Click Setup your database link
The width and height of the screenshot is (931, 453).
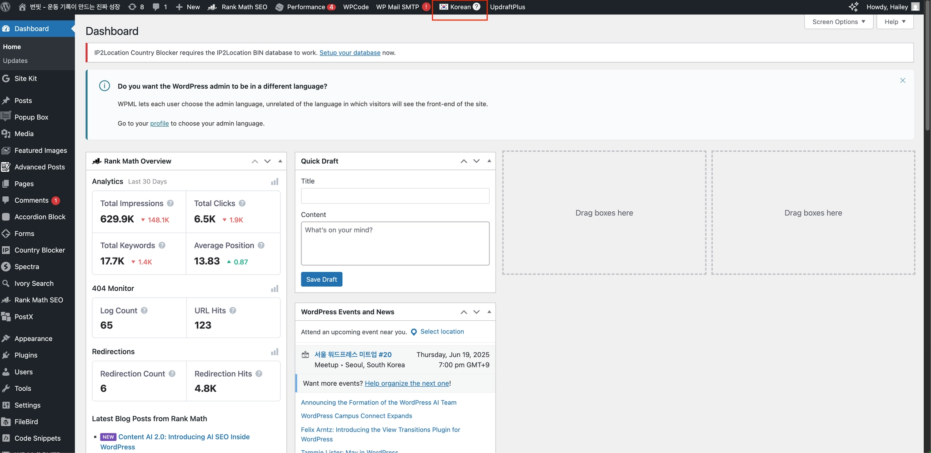[350, 53]
